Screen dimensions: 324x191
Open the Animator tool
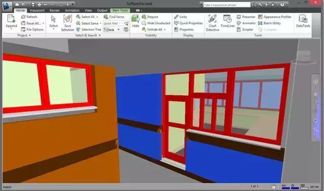point(246,23)
